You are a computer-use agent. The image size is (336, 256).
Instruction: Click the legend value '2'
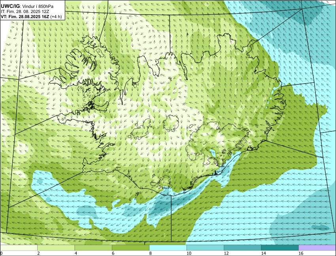38,253
